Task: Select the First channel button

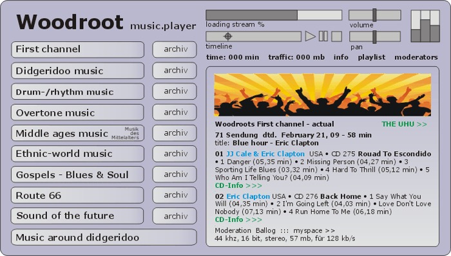Action: click(78, 50)
